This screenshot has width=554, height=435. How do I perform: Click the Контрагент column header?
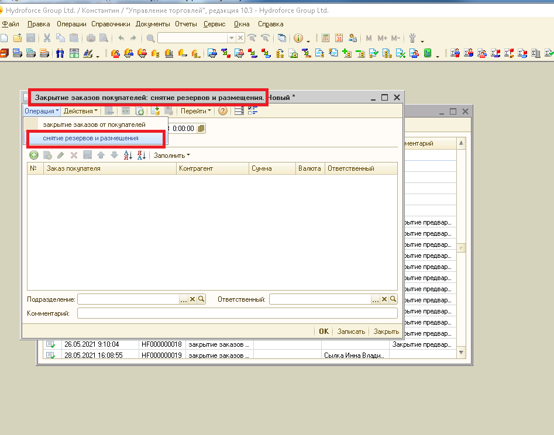[x=213, y=168]
